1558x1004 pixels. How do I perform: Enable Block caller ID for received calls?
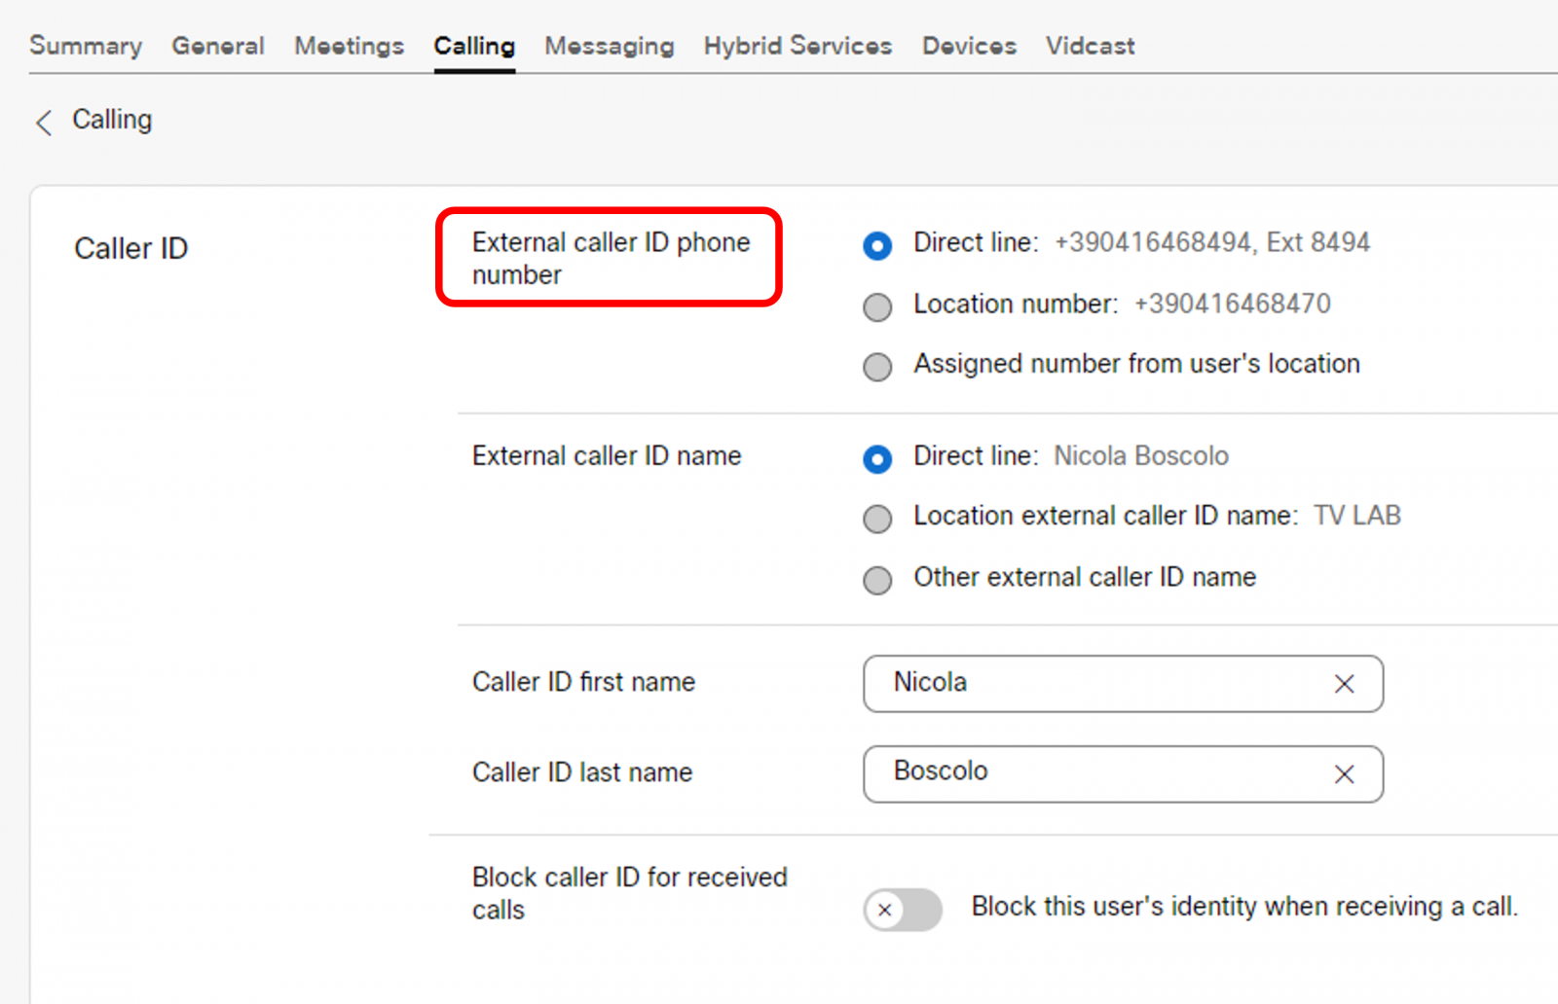click(903, 910)
